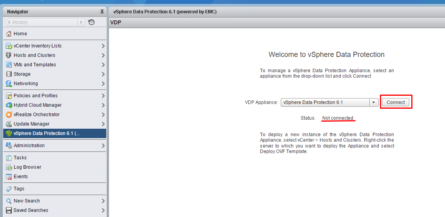The height and width of the screenshot is (217, 445).
Task: Open Tasks in Navigator
Action: coord(55,158)
